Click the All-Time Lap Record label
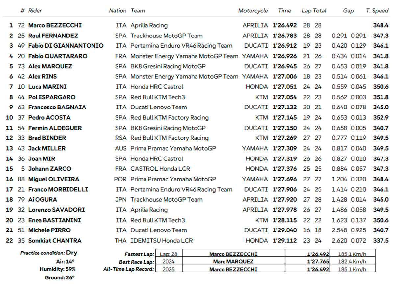Screen dimensions: 395x289 (x=128, y=269)
